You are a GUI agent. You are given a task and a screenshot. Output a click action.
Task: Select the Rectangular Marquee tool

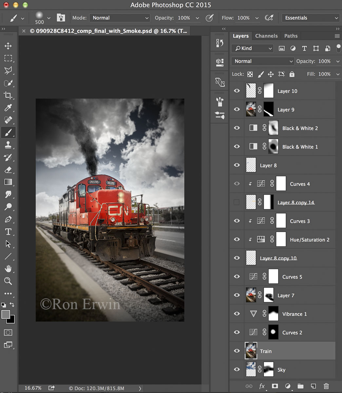tap(8, 58)
